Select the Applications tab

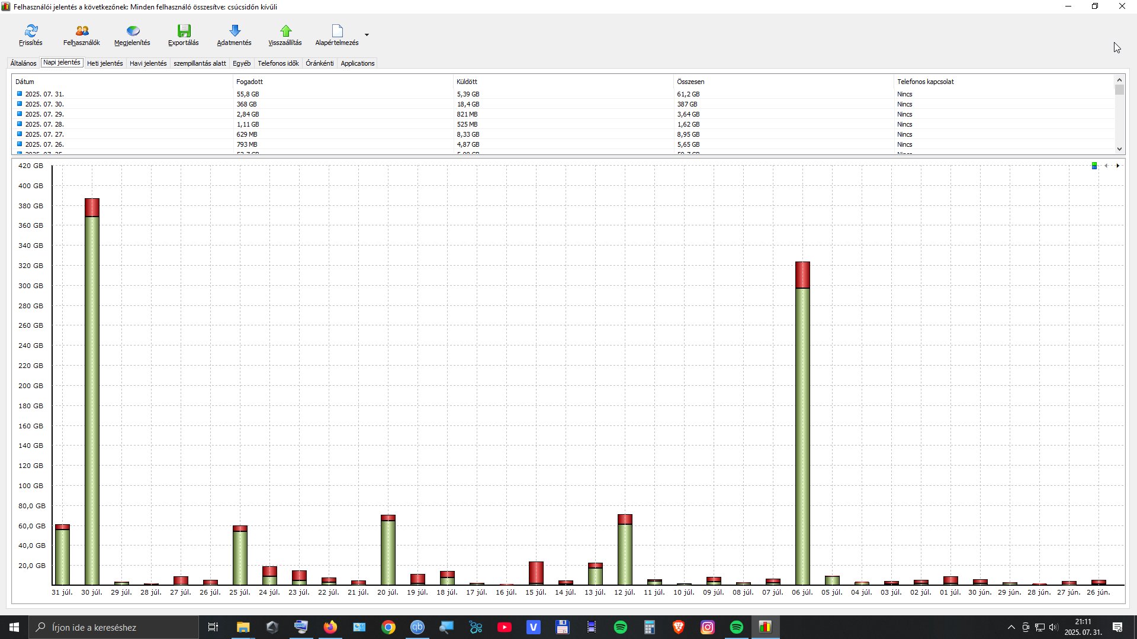click(x=358, y=63)
